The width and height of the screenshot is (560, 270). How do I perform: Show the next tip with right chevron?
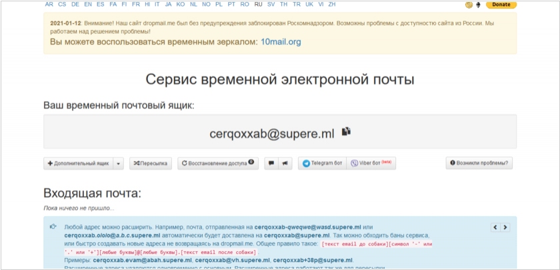click(x=505, y=227)
